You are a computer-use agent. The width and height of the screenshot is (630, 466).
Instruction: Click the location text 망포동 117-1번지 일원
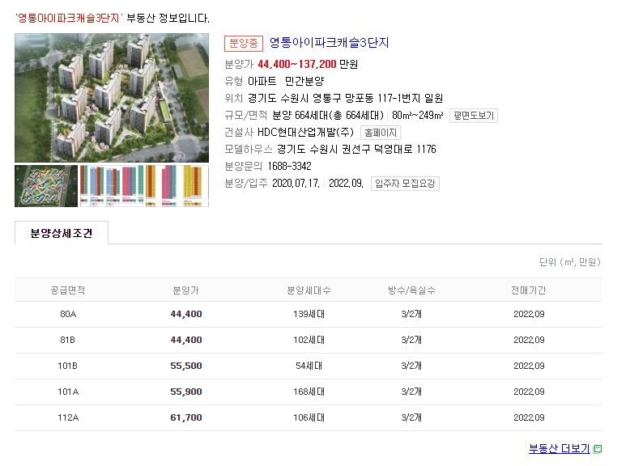pos(394,99)
